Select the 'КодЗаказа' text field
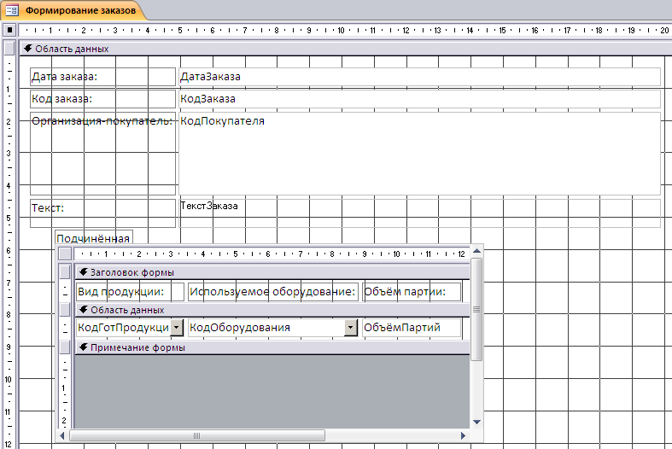Viewport: 672px width, 449px height. click(x=419, y=99)
